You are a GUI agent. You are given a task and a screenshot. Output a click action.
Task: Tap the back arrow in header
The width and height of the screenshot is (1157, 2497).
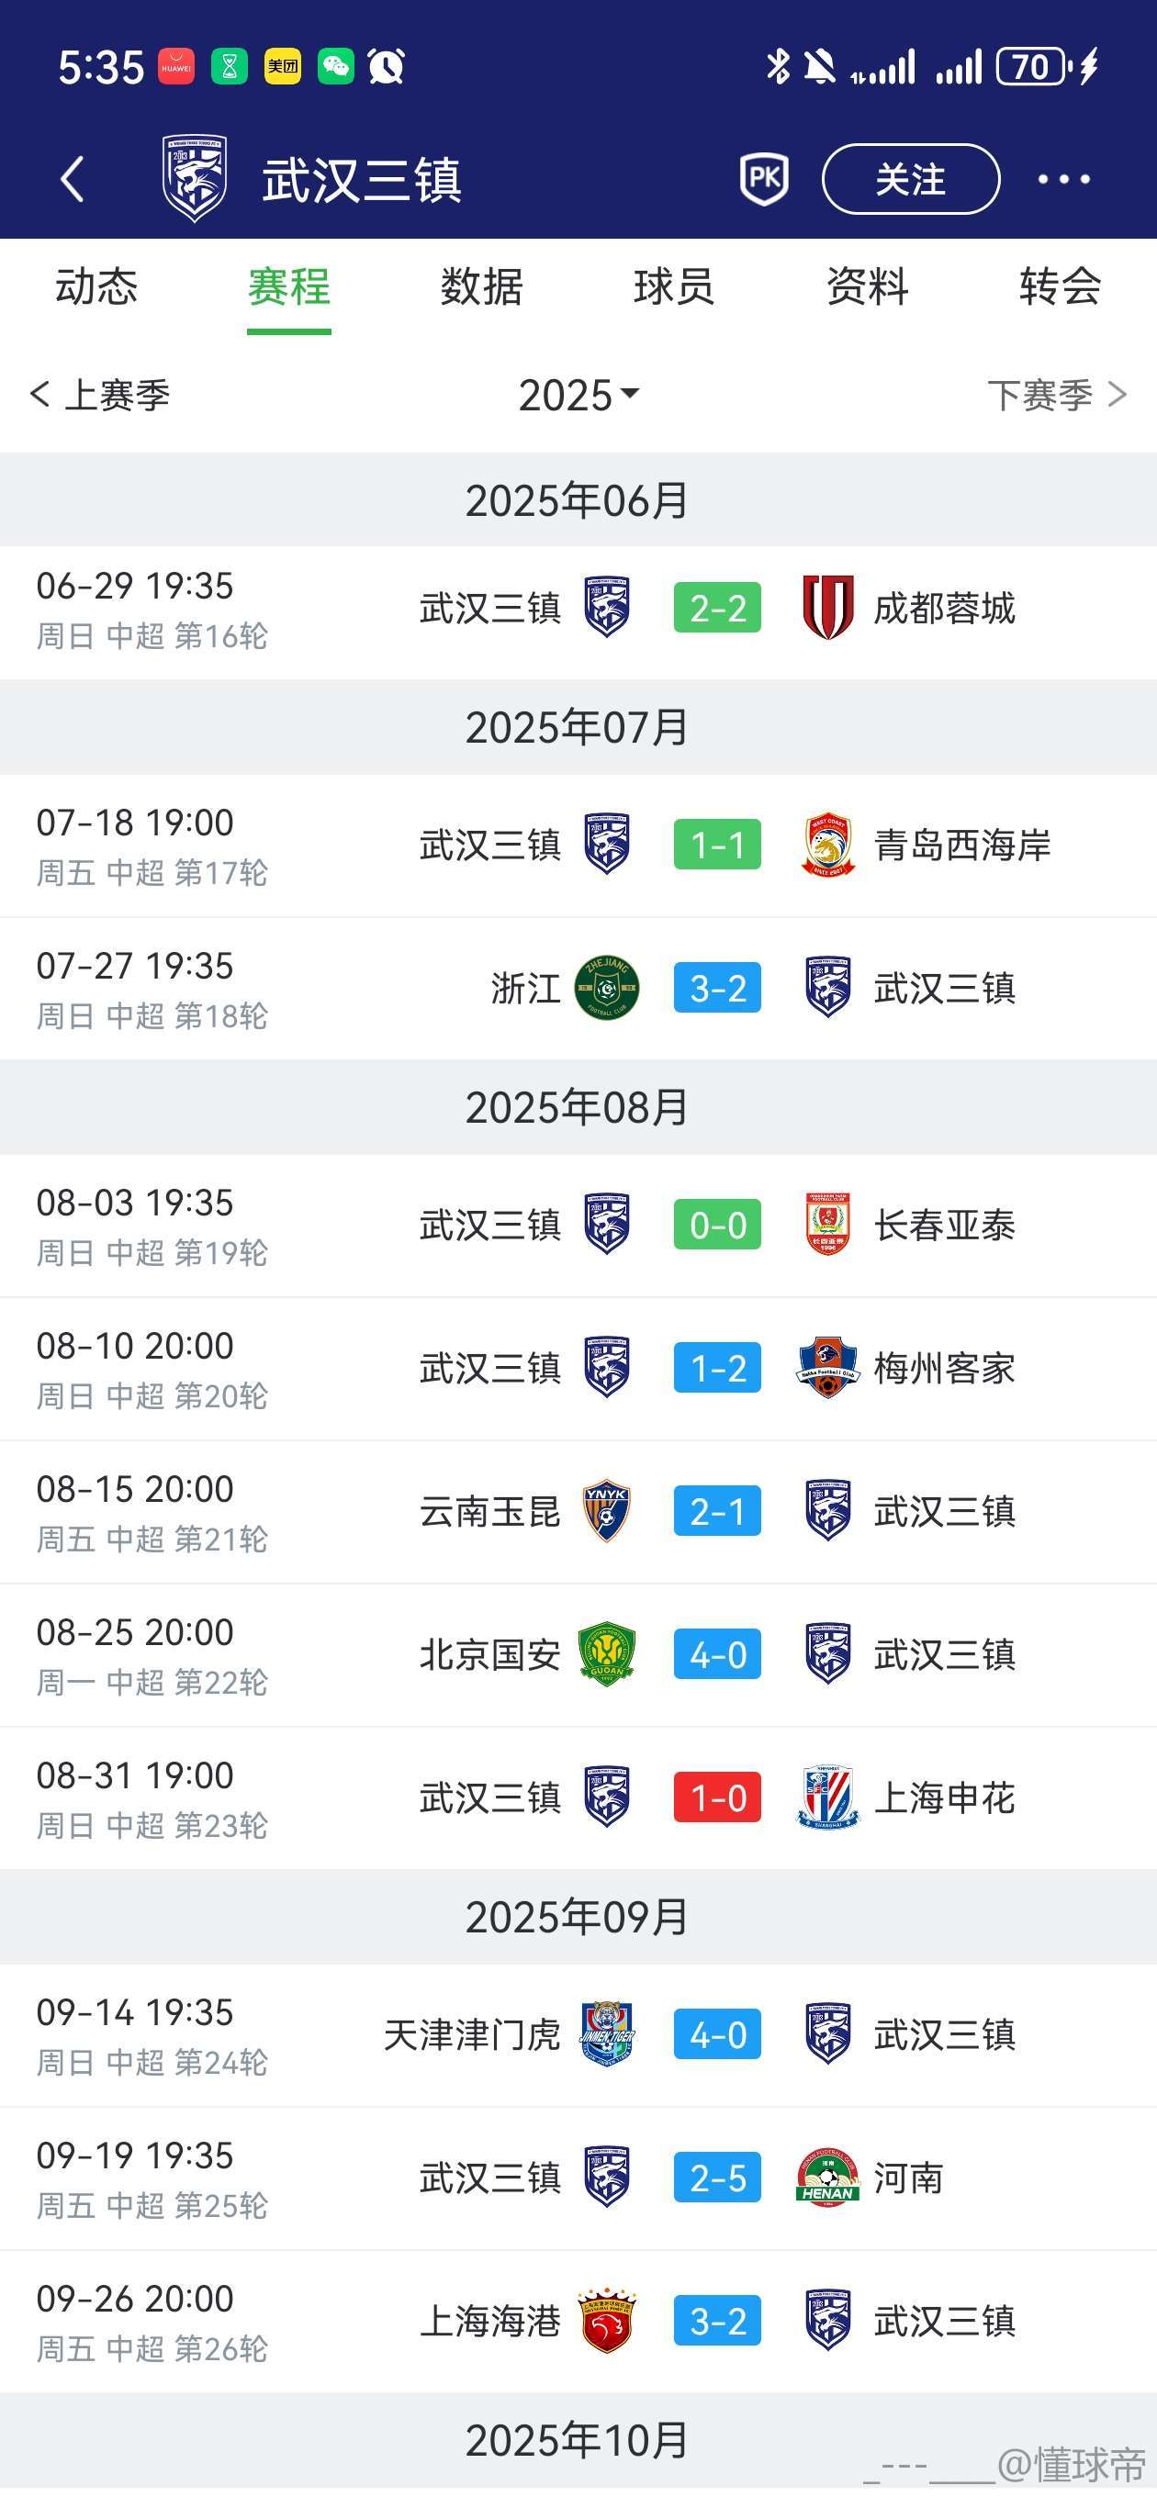(73, 179)
